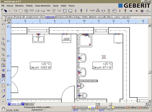The height and width of the screenshot is (112, 152).
Task: Open the Pomoc menu
Action: [x=71, y=6]
